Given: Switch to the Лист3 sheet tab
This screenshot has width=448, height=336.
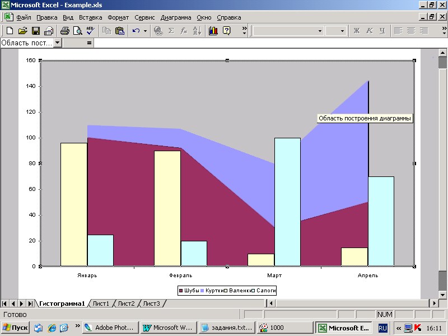Looking at the screenshot, I should [151, 304].
